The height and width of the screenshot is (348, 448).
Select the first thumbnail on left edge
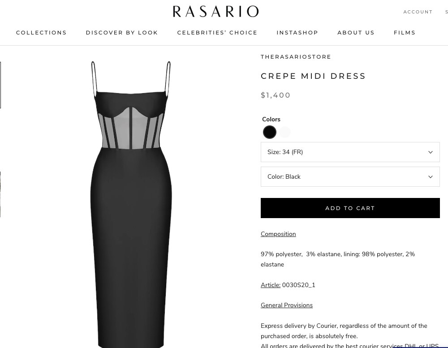click(0, 85)
